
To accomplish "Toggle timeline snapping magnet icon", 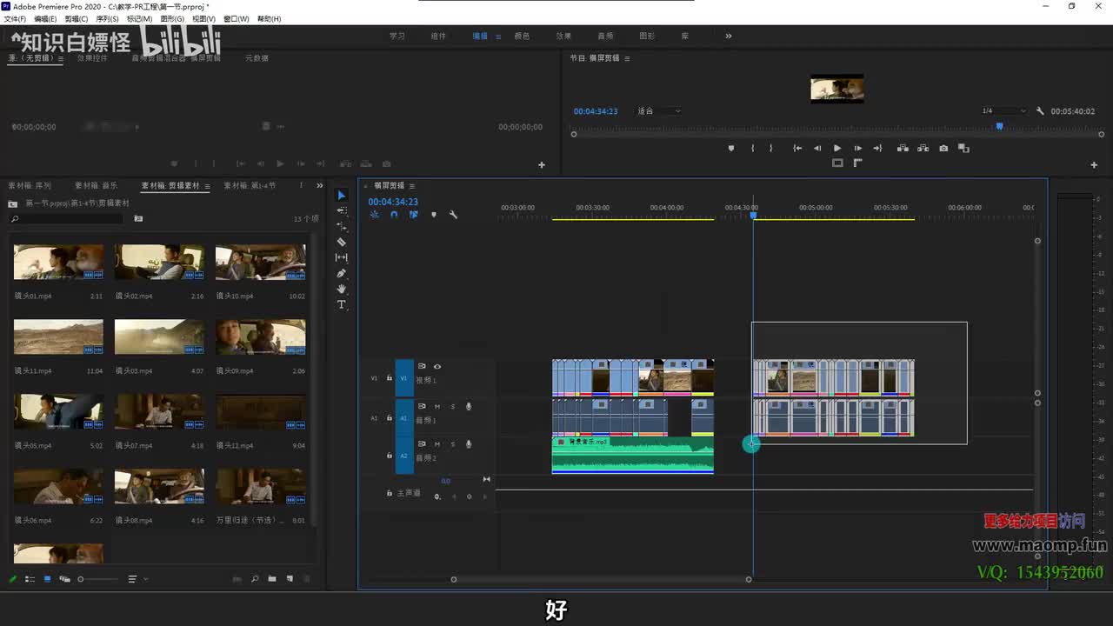I will point(394,215).
